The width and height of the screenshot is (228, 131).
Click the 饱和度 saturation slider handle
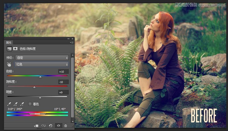(x=34, y=87)
